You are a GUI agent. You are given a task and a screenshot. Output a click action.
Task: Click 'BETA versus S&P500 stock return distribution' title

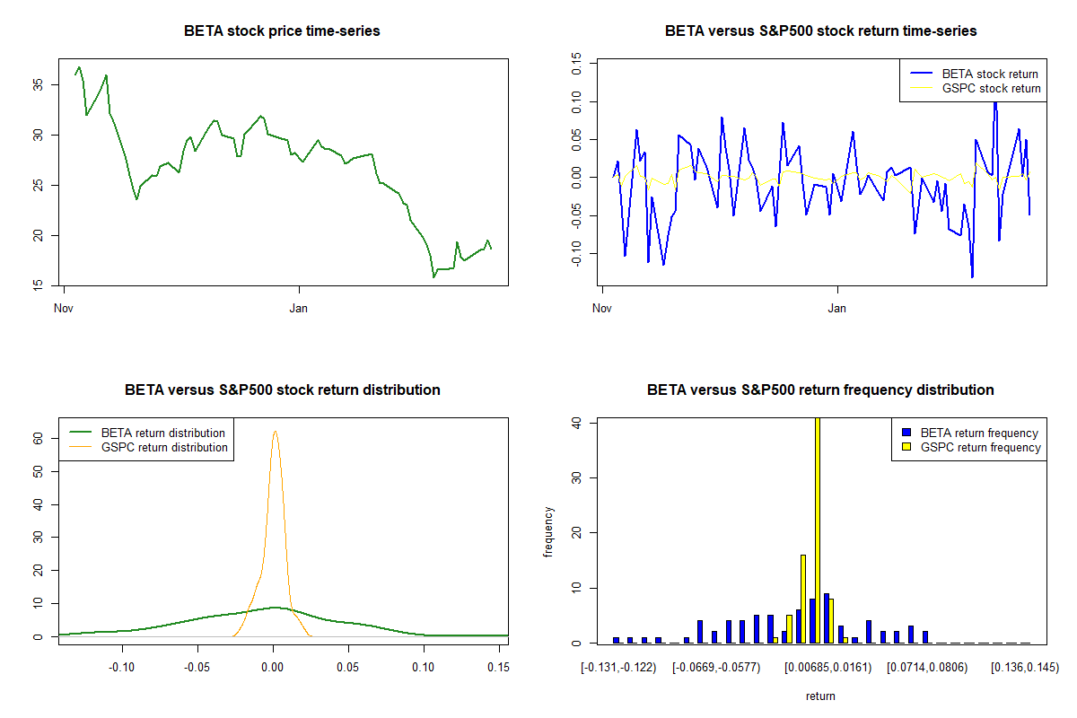point(282,390)
